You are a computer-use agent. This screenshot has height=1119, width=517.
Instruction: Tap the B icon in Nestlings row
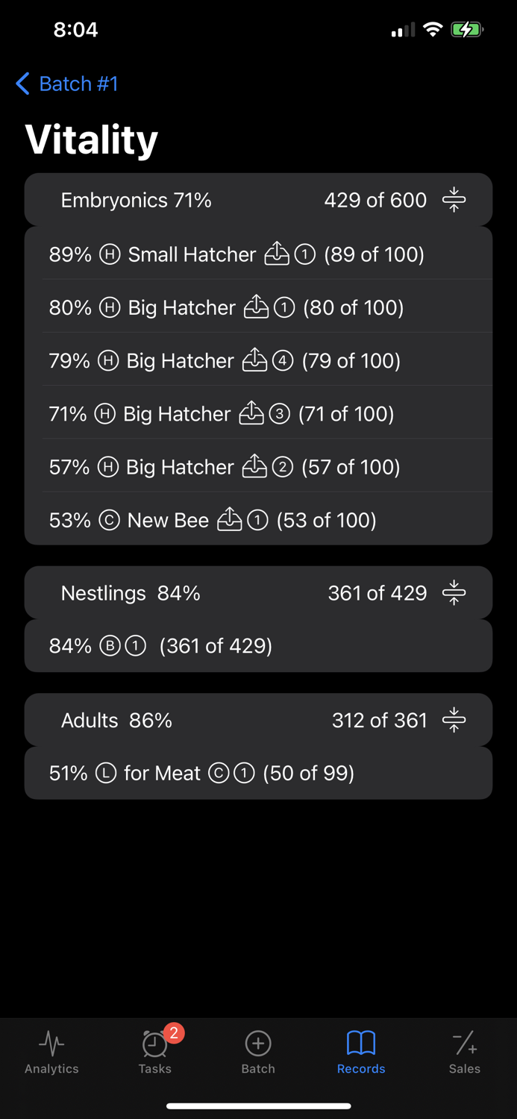[x=110, y=645]
